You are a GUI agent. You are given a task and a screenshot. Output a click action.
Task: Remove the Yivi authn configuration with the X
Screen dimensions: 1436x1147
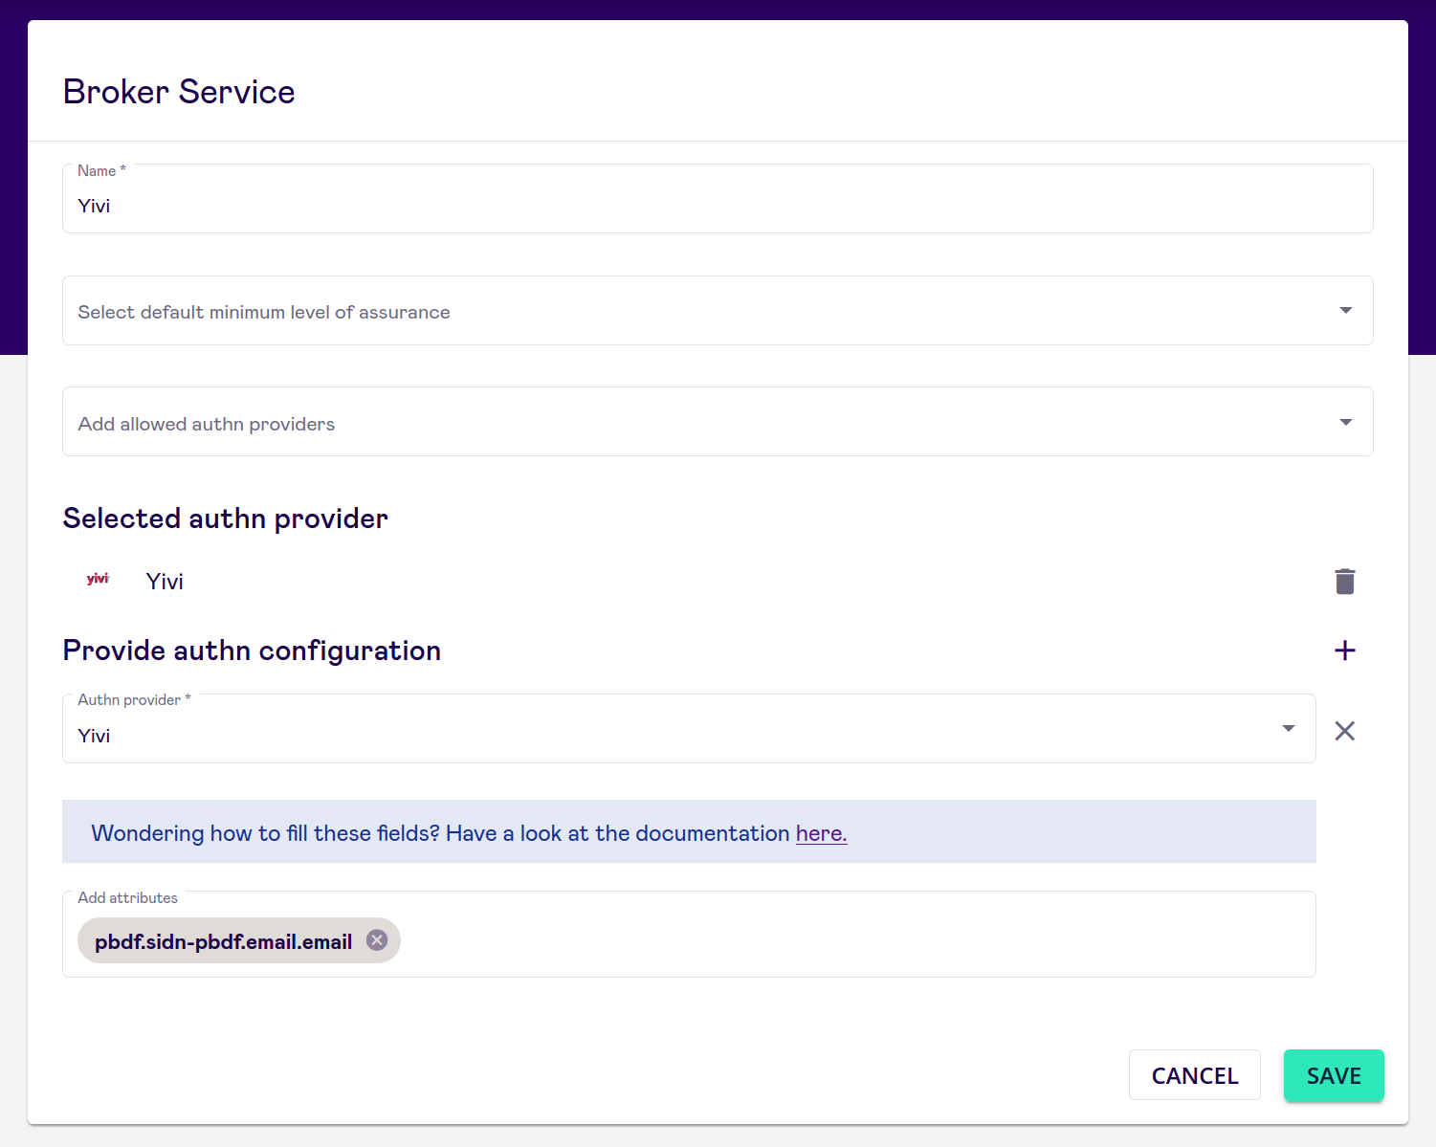pos(1344,731)
